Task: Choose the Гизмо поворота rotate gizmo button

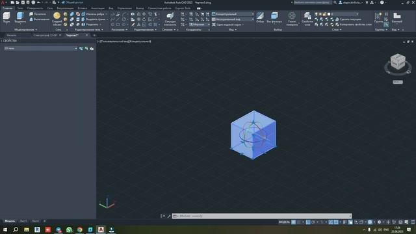Action: coord(292,19)
